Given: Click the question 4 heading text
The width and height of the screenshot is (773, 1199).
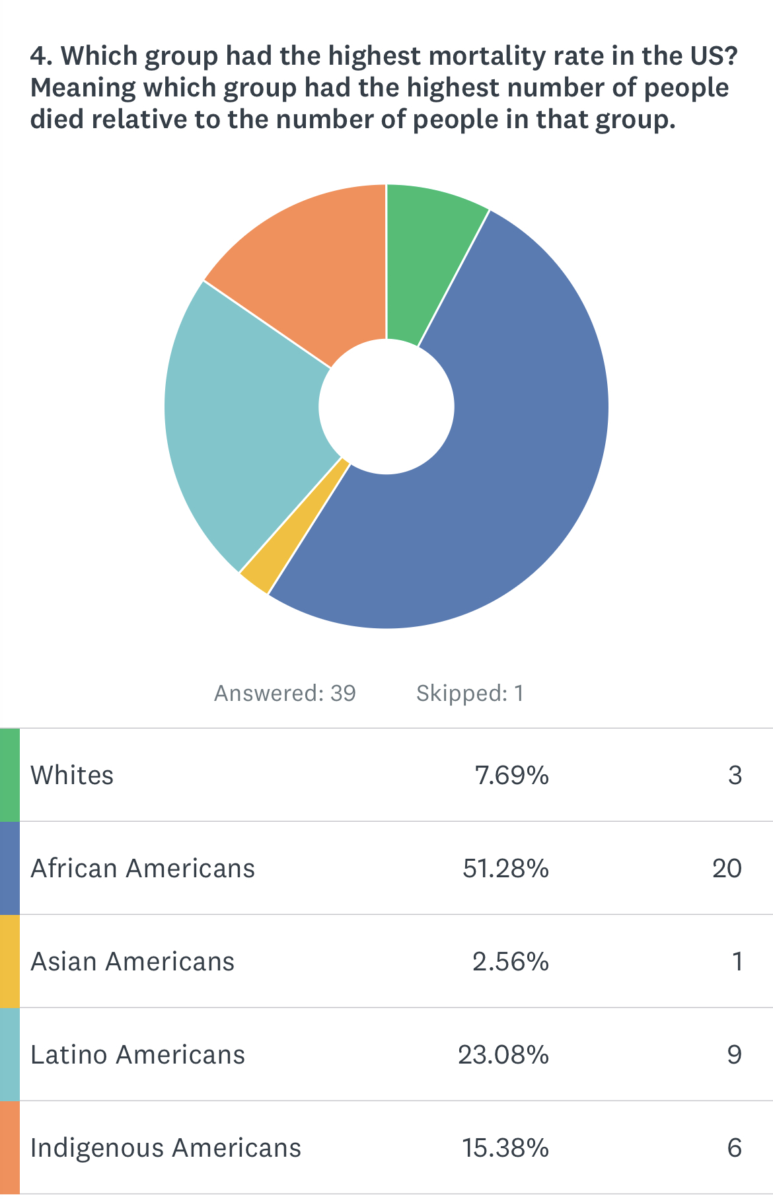Looking at the screenshot, I should coord(383,87).
